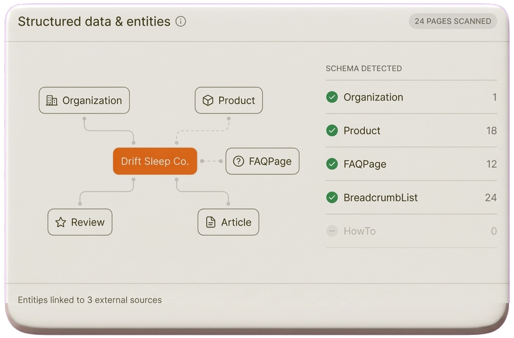
Task: Click the question mark icon in FAQPage node
Action: pos(238,161)
